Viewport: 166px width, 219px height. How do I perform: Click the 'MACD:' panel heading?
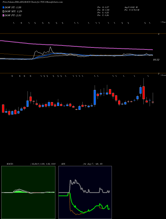click(x=10, y=164)
